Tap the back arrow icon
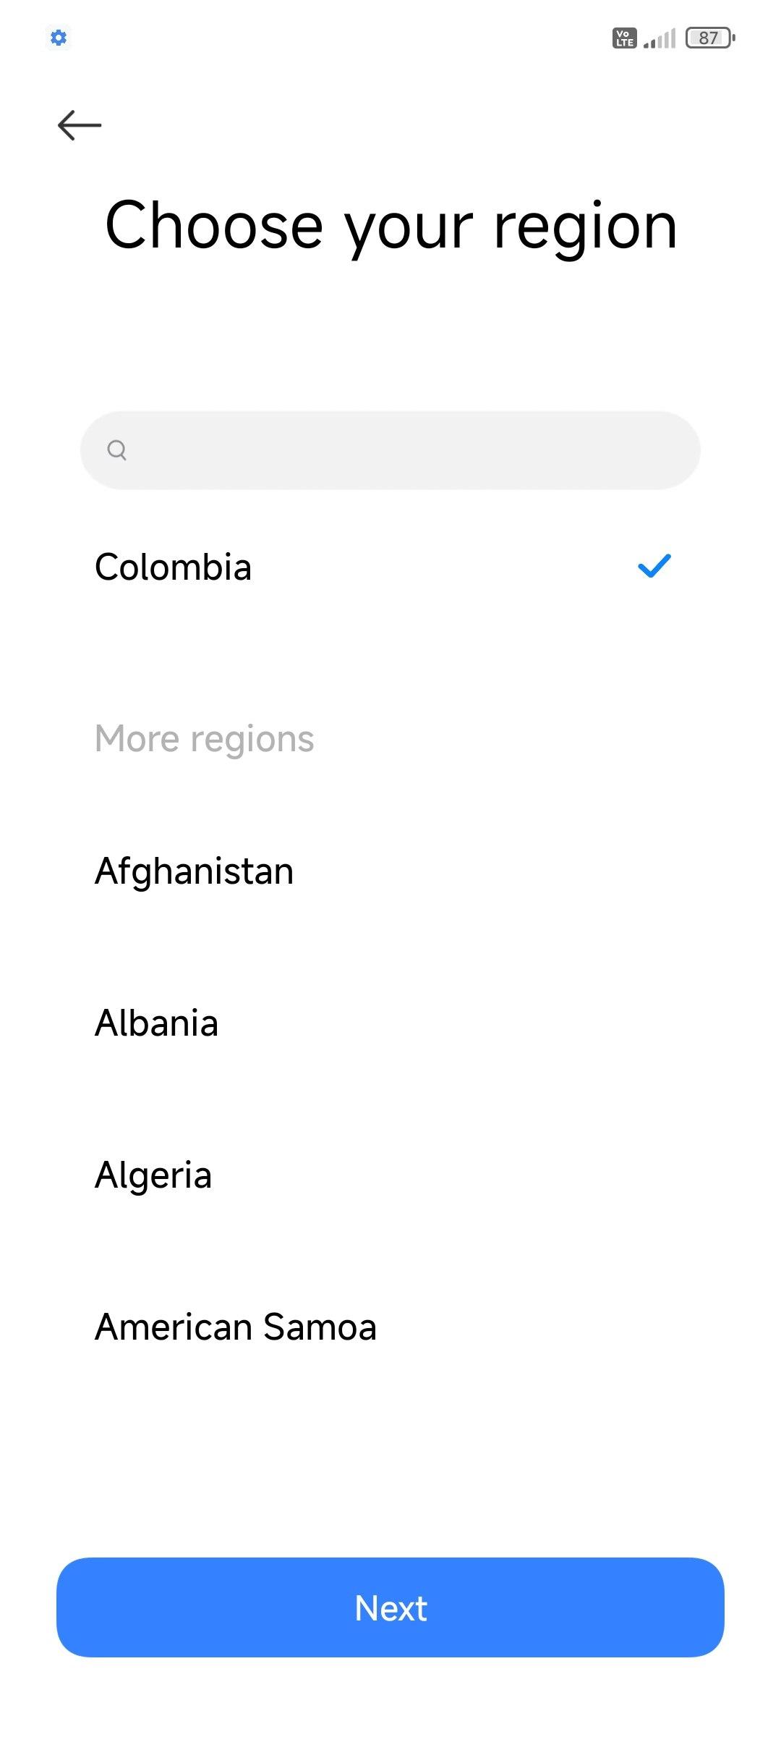Viewport: 781px width, 1737px height. pyautogui.click(x=80, y=125)
